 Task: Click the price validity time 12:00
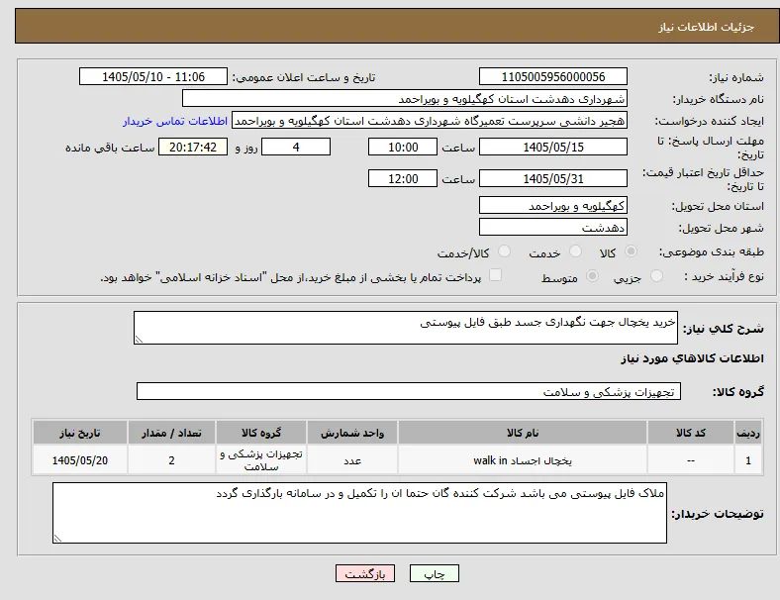click(403, 178)
